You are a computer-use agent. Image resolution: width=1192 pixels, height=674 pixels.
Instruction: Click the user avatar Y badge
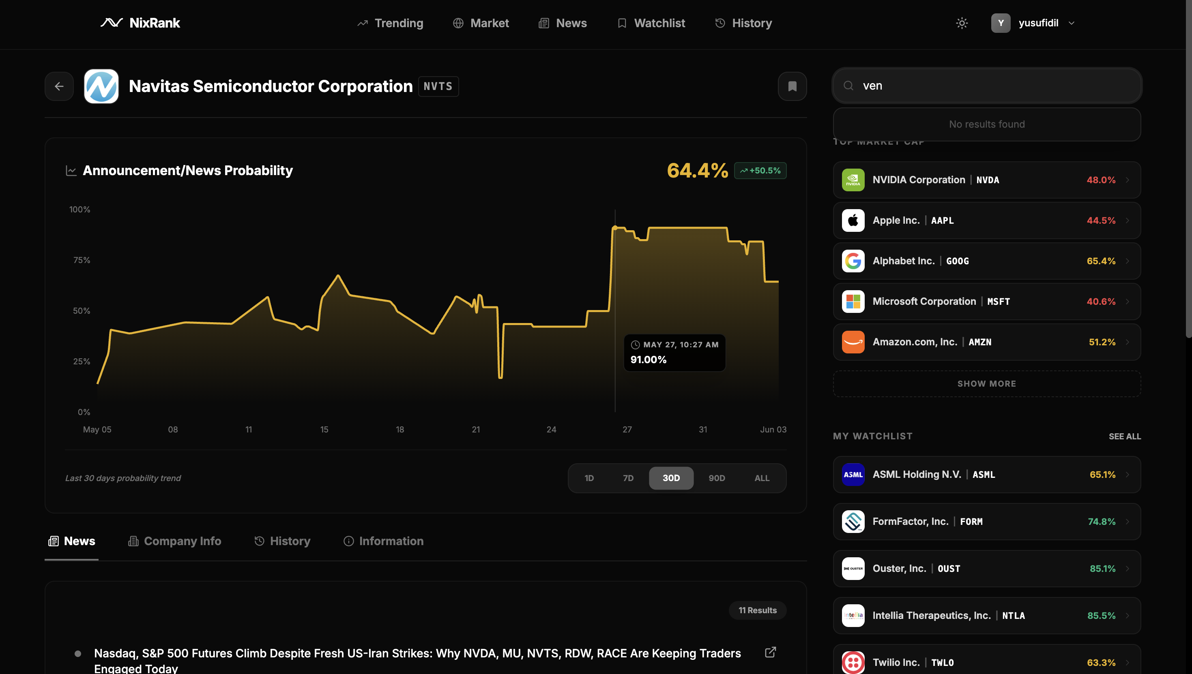pos(1001,23)
